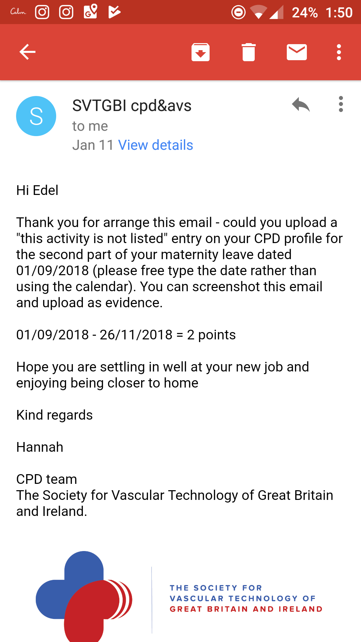361x642 pixels.
Task: Open the message options three-dot menu
Action: coord(341,104)
